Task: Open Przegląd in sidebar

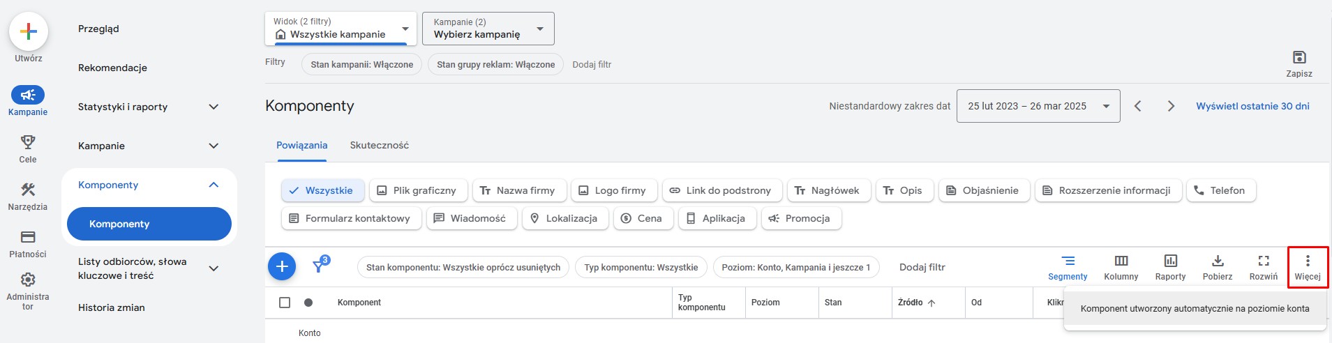Action: tap(98, 29)
